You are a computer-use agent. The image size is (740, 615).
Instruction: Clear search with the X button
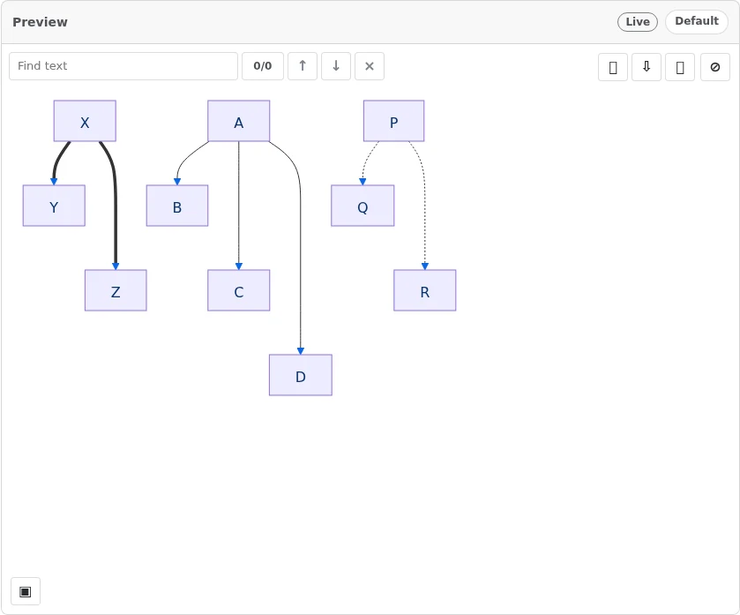[370, 66]
